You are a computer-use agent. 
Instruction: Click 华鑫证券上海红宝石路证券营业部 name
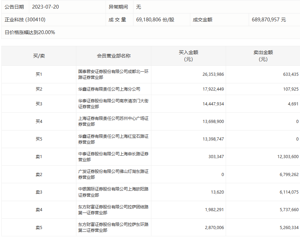tap(113, 139)
